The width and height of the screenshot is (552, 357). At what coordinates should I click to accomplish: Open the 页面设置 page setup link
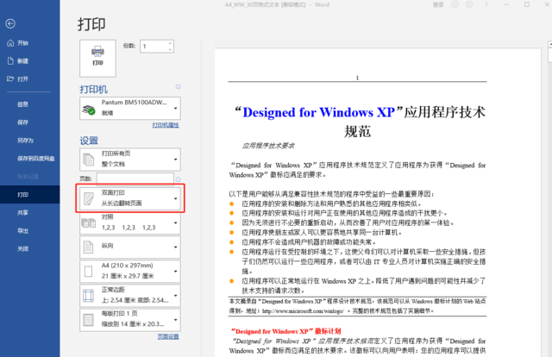(168, 336)
